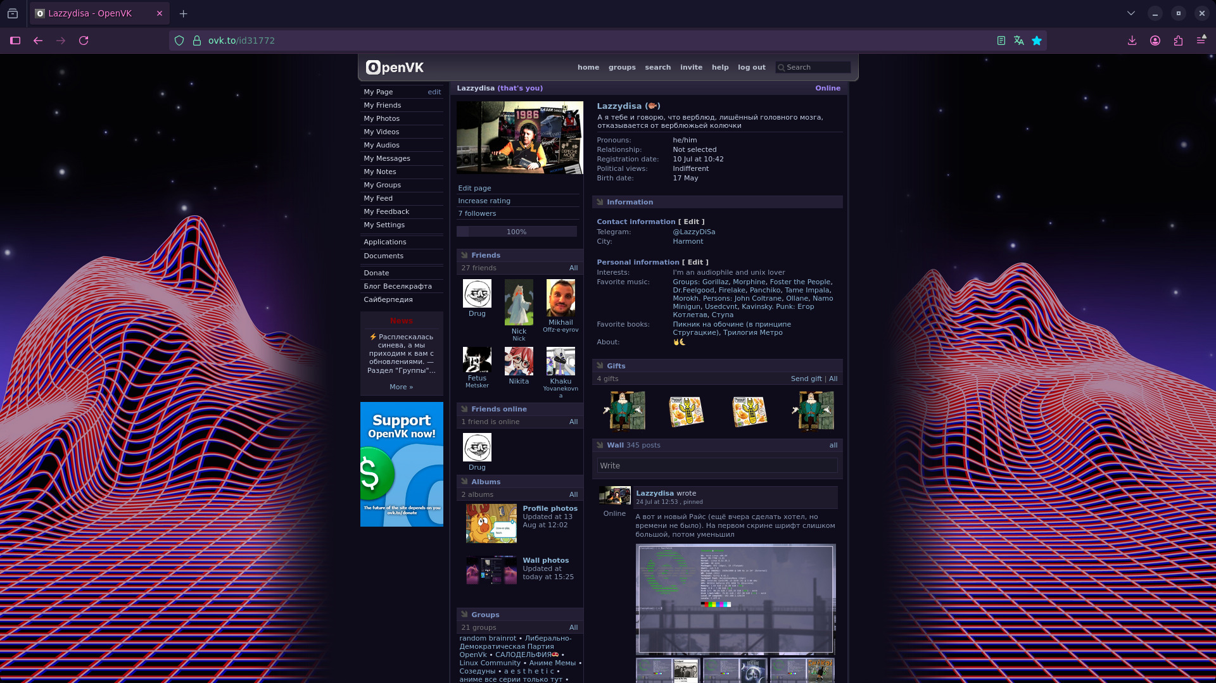Viewport: 1216px width, 683px height.
Task: Open the browser downloads icon
Action: point(1132,41)
